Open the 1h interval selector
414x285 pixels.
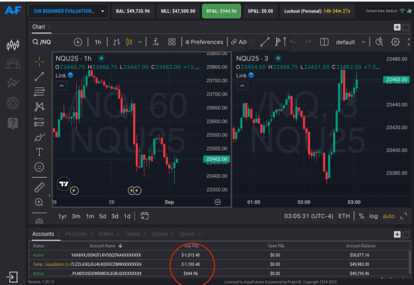98,42
